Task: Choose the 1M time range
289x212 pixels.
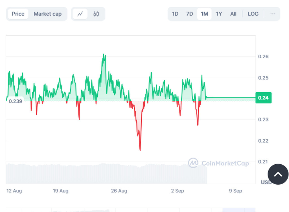Action: click(204, 14)
